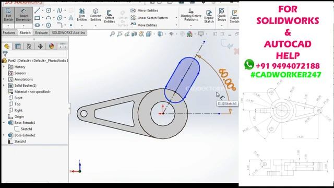Collapse the Boss-Extrude1 node
Viewport: 334px width, 188px height.
tap(4, 123)
